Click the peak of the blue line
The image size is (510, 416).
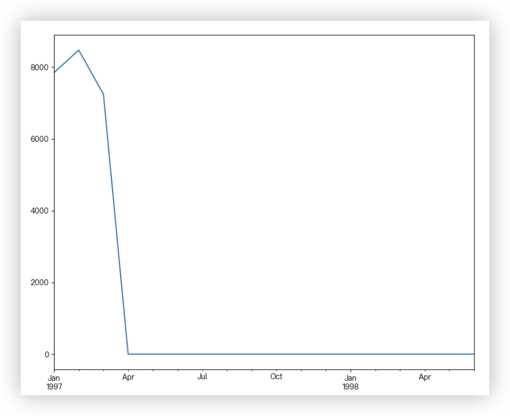point(79,50)
